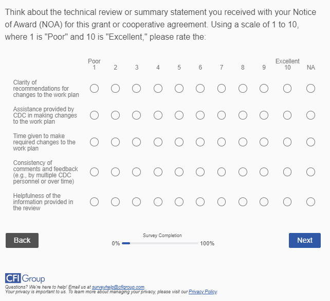Rate Assistance provided by CDC as 8

click(243, 115)
